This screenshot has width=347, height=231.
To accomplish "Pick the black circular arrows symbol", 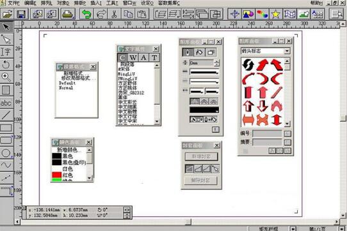I will (248, 65).
